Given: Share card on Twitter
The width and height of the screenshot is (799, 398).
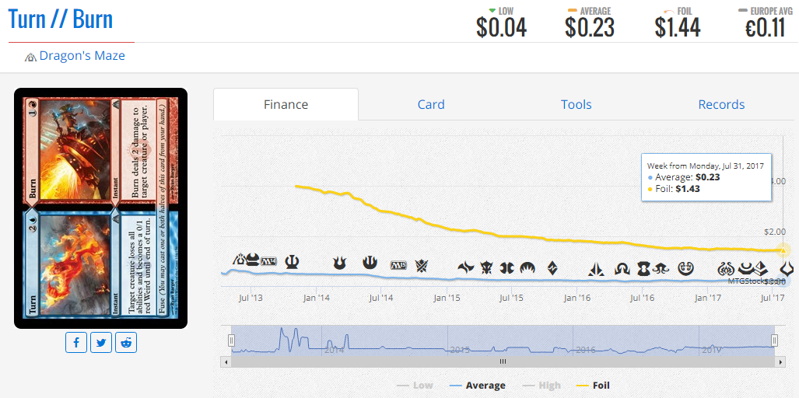Looking at the screenshot, I should pos(101,343).
